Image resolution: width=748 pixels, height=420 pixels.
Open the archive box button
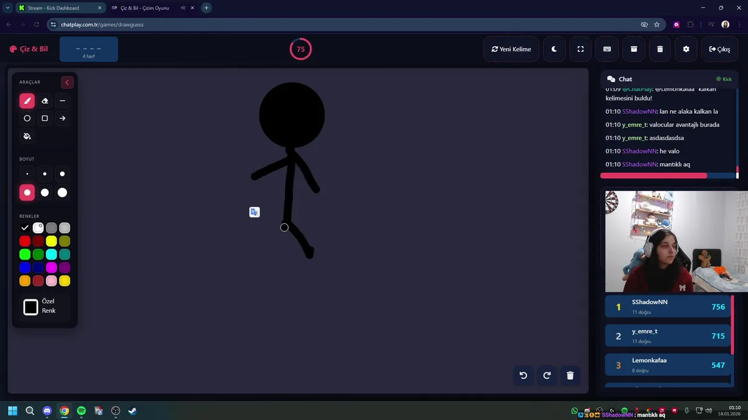point(633,49)
